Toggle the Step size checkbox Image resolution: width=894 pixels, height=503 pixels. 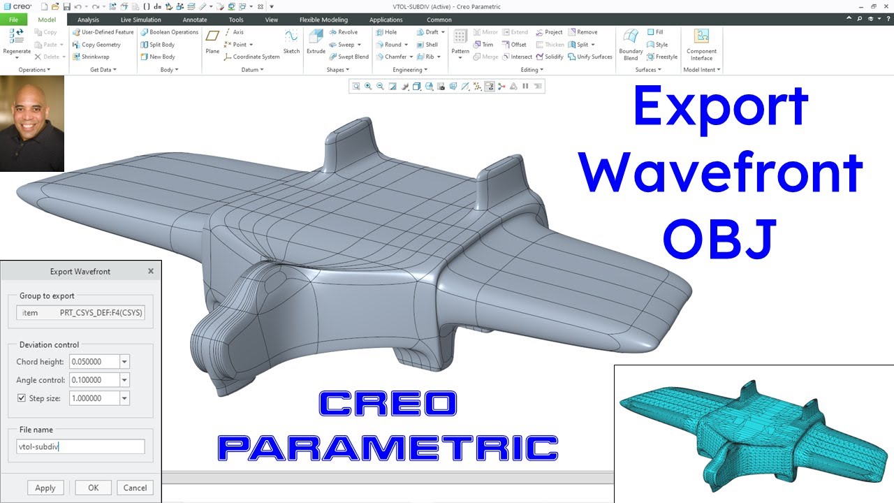[x=22, y=398]
